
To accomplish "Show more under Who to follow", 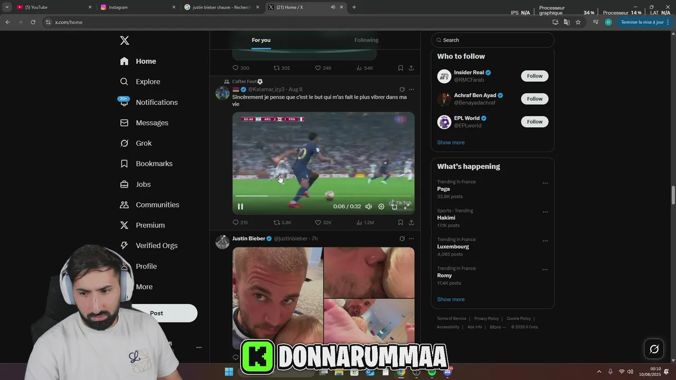I will pyautogui.click(x=450, y=142).
